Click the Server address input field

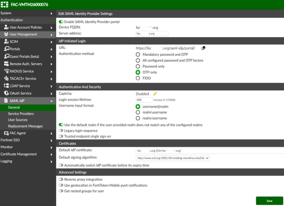(x=152, y=34)
